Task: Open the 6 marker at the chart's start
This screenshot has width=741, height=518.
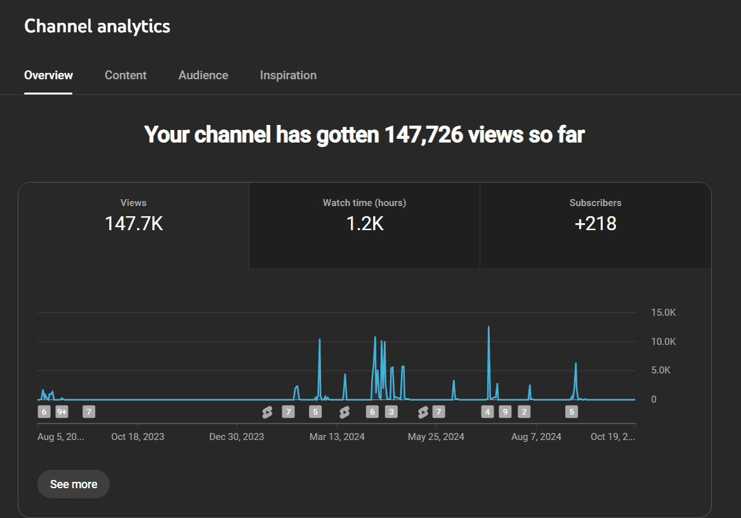Action: (x=44, y=412)
